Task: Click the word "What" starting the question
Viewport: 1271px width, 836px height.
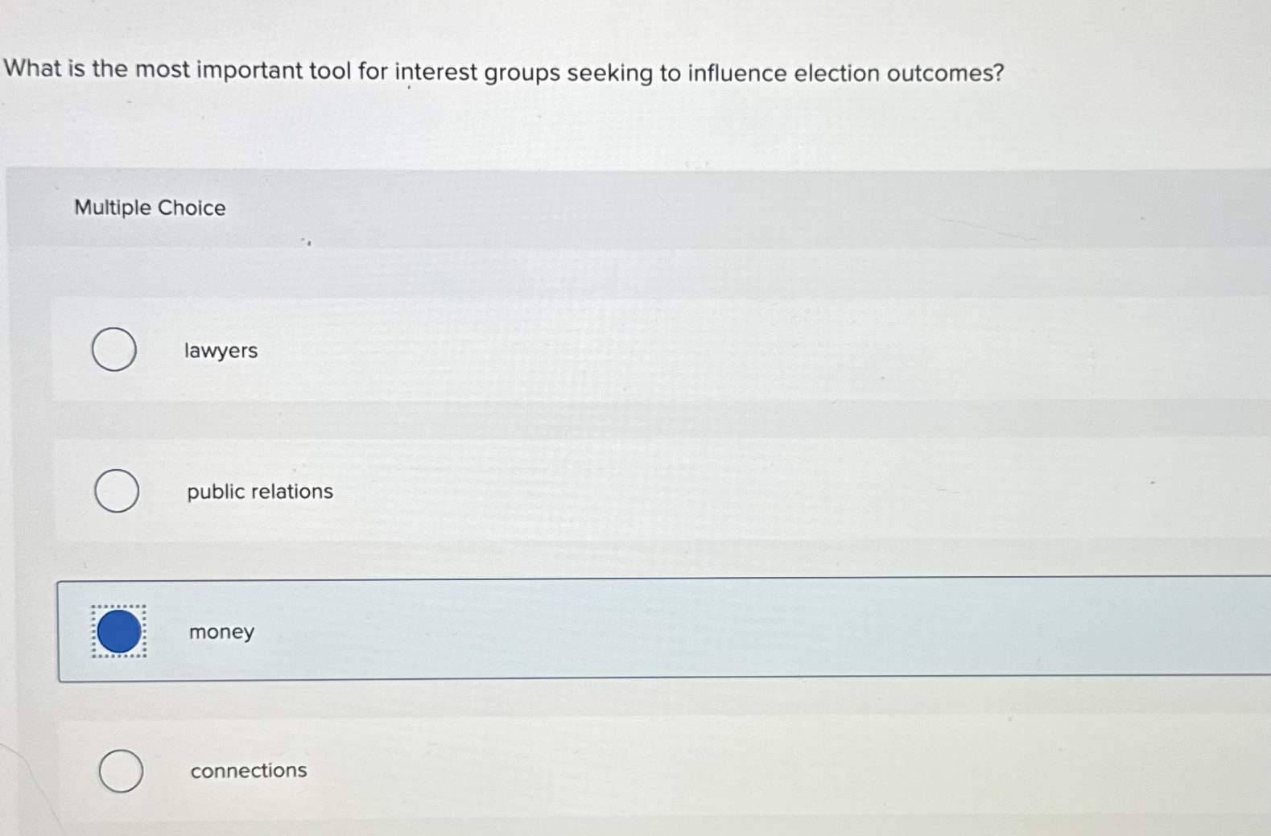Action: tap(32, 68)
